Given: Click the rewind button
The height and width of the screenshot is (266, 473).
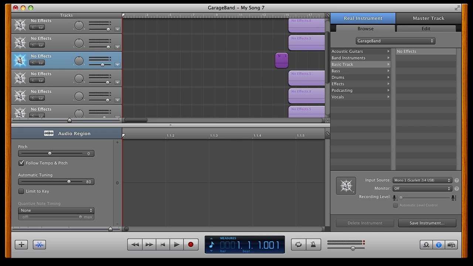Looking at the screenshot, I should (135, 245).
